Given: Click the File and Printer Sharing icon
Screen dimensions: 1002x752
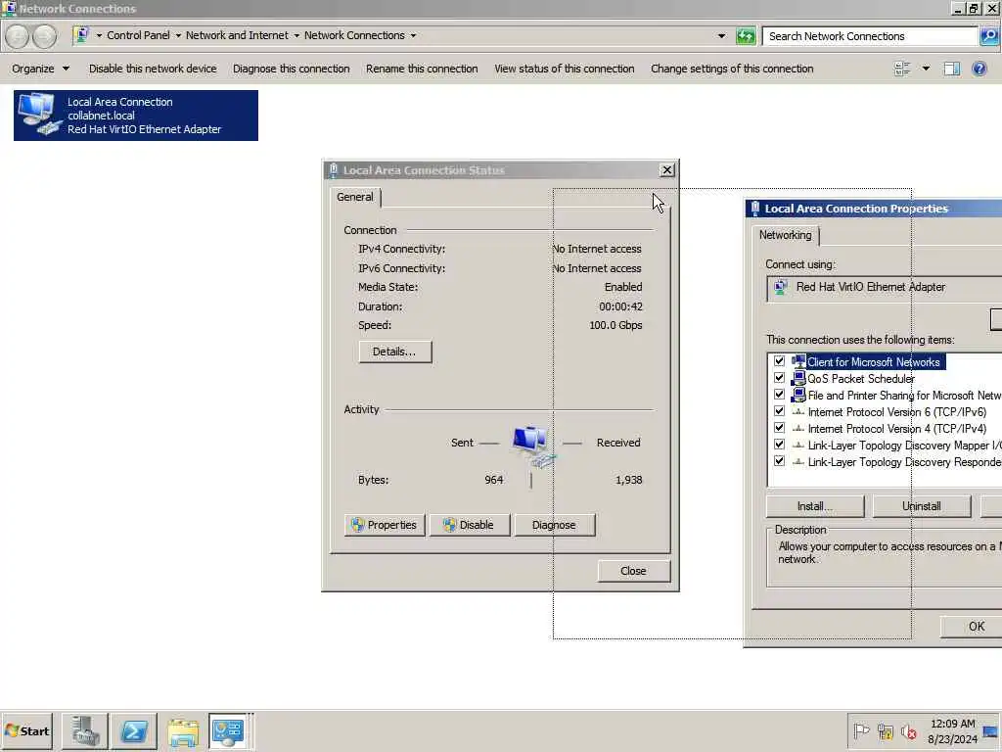Looking at the screenshot, I should pos(798,396).
